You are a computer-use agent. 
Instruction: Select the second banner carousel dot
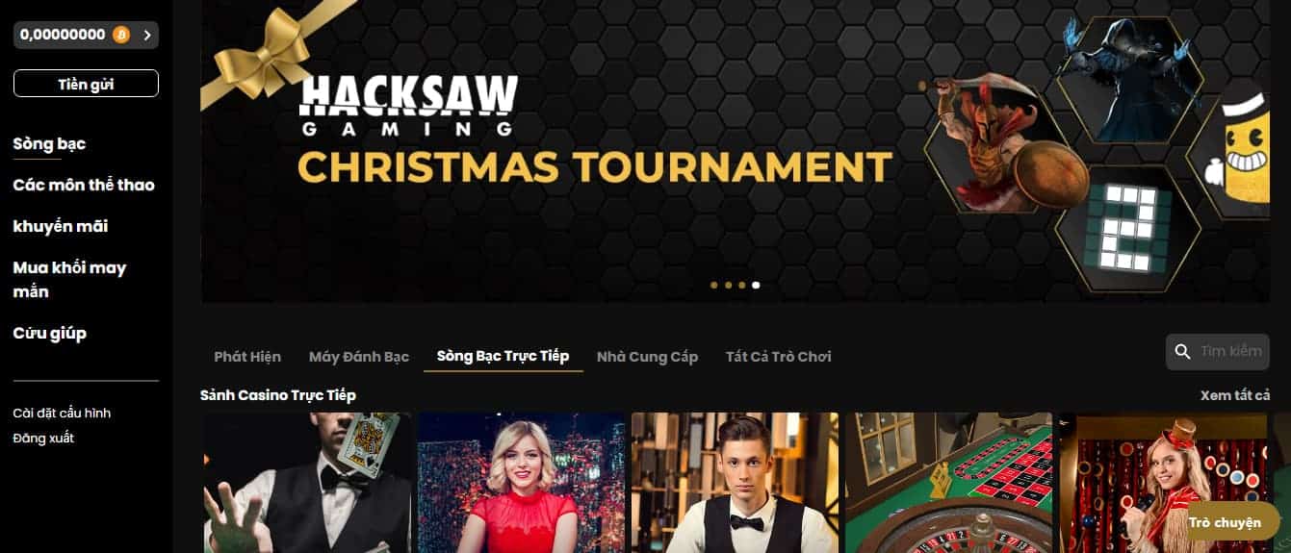point(728,285)
